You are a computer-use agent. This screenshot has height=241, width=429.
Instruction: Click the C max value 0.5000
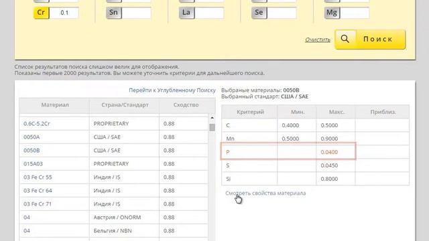coord(329,125)
